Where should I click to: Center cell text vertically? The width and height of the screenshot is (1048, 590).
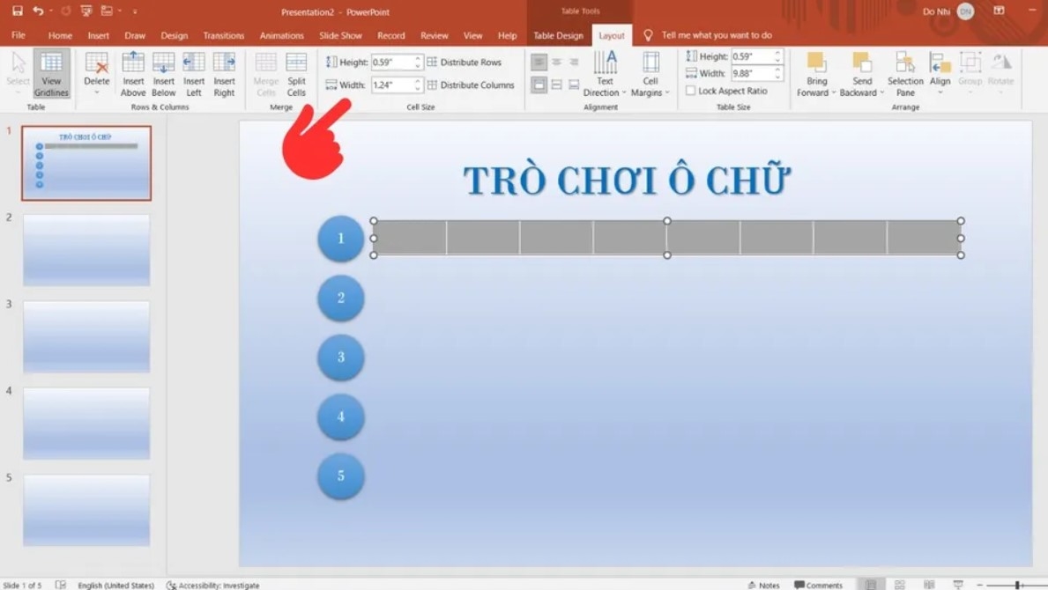(556, 85)
